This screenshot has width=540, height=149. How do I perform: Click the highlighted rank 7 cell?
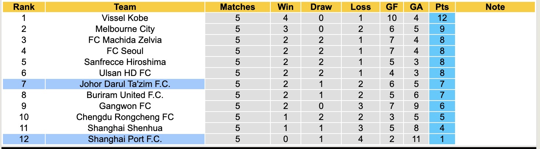[x=24, y=84]
